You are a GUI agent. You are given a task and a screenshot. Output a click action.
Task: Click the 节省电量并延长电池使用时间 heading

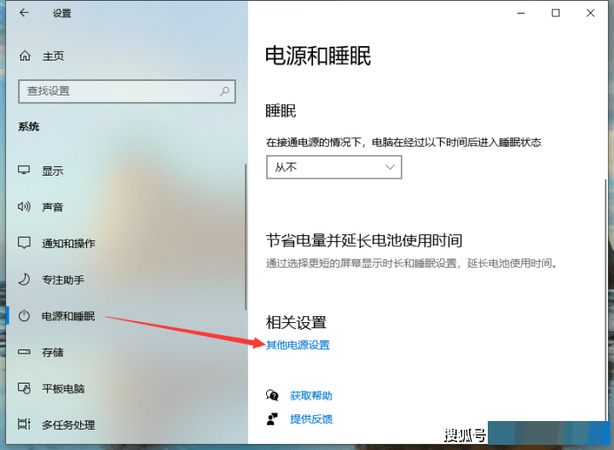pyautogui.click(x=364, y=240)
